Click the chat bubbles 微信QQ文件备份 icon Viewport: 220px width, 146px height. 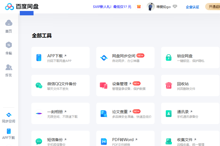point(39,85)
